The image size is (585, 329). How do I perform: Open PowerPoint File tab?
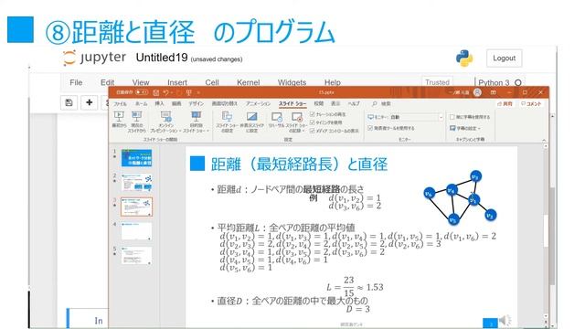point(120,103)
